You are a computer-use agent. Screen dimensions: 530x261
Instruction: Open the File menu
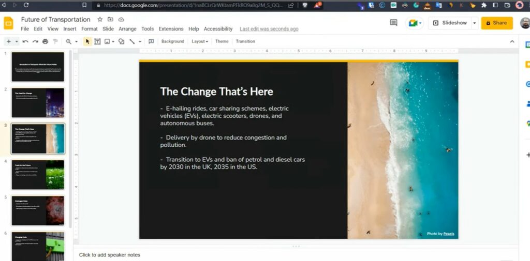pos(25,29)
